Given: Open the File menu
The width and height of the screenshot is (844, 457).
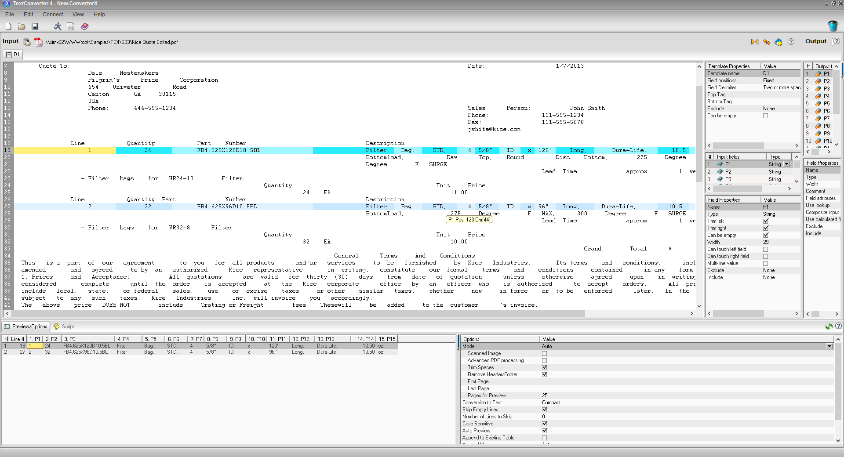Looking at the screenshot, I should (9, 15).
